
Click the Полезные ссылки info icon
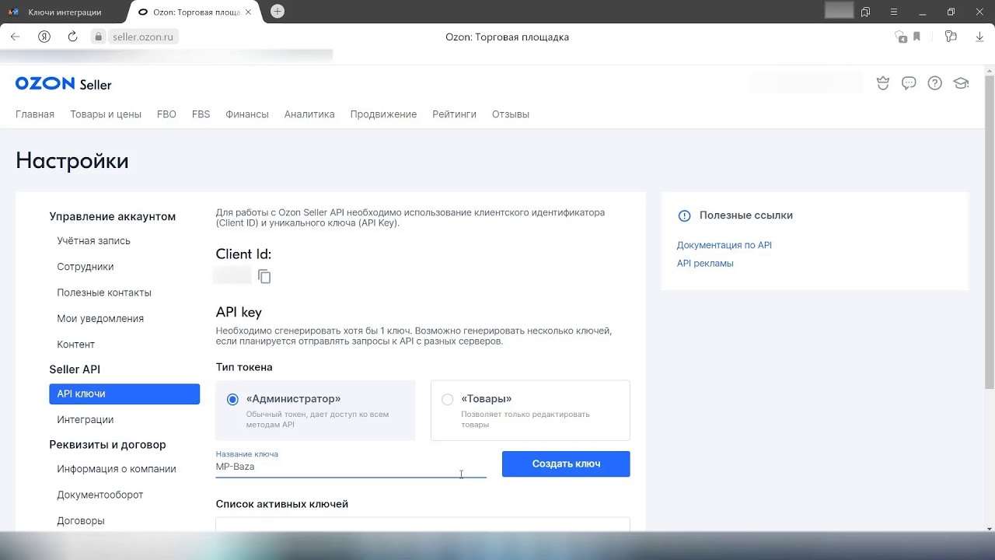click(684, 215)
